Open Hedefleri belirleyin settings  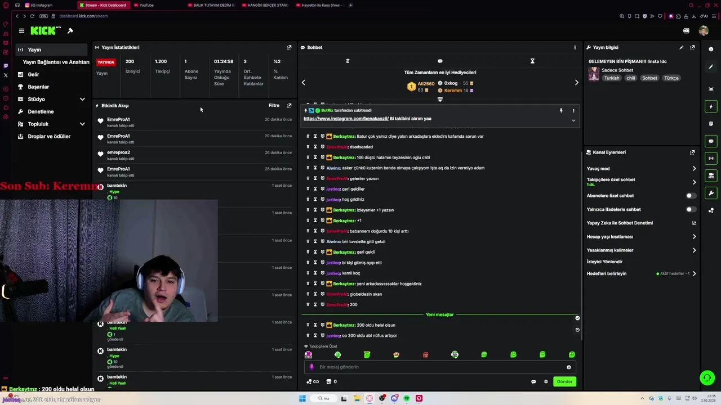641,274
